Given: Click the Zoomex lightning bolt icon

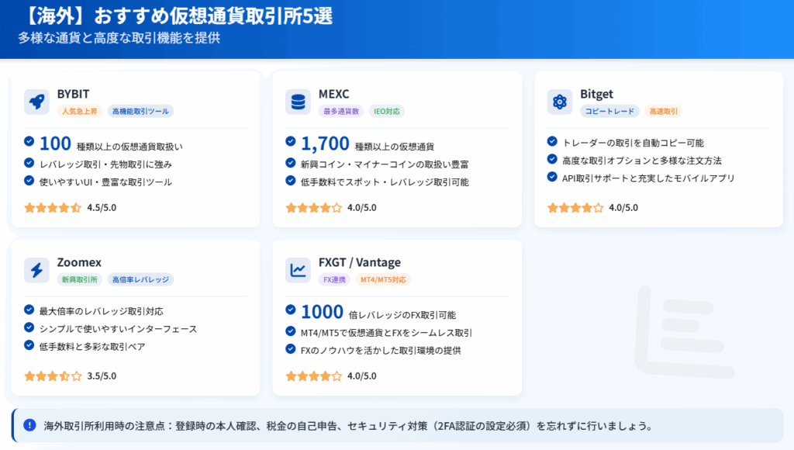Looking at the screenshot, I should tap(36, 269).
